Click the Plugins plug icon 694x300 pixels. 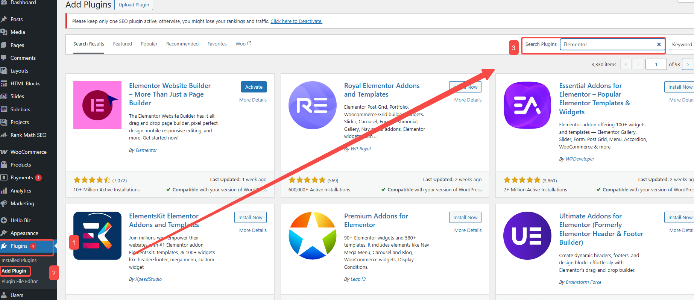[4, 246]
